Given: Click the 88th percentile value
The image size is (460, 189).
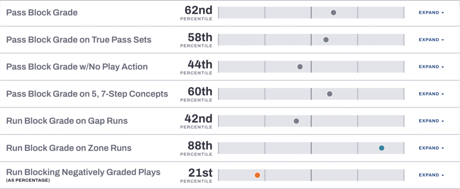Looking at the screenshot, I should 199,146.
